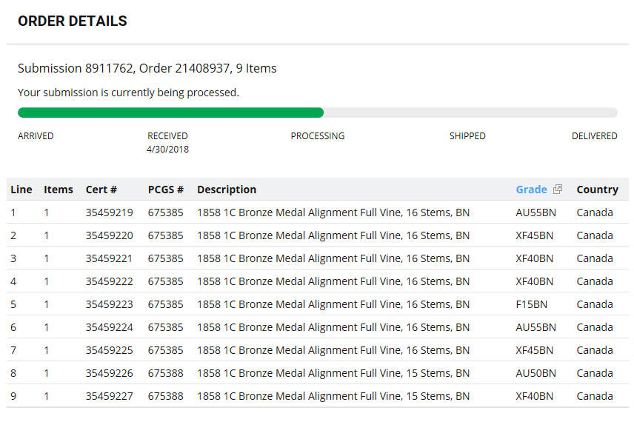This screenshot has height=422, width=634.
Task: Select cert number 35459224
Action: click(109, 327)
